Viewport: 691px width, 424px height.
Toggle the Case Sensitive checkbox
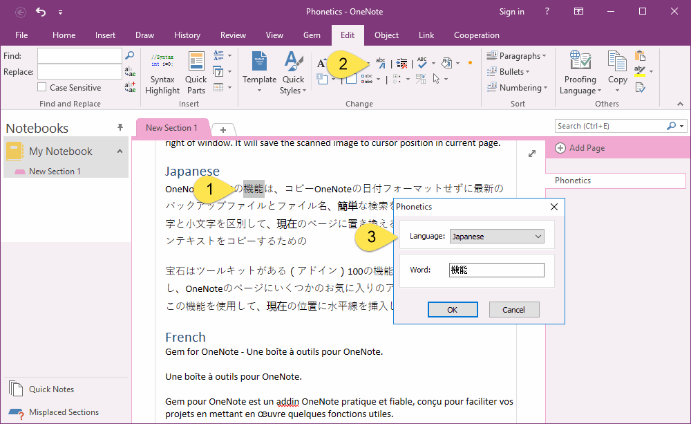[x=42, y=87]
